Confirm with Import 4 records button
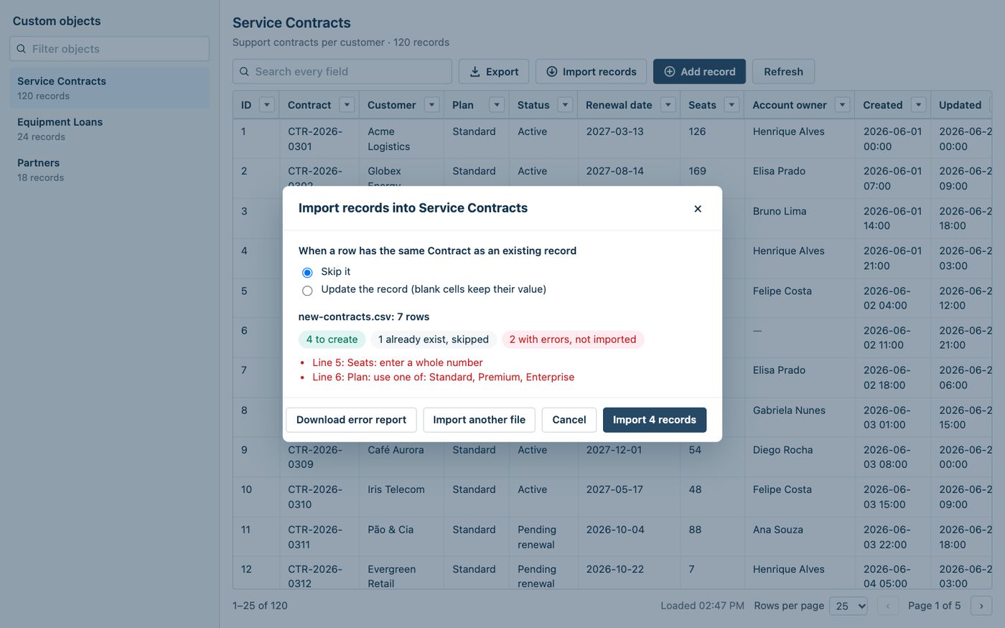 pyautogui.click(x=655, y=420)
